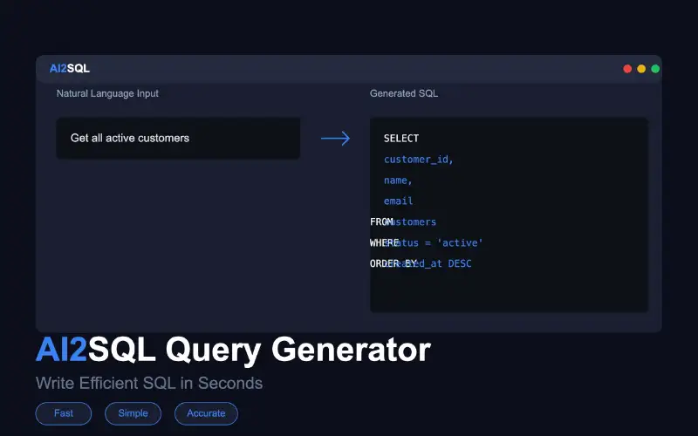Click the AI2SQL logo in the window header

(70, 68)
